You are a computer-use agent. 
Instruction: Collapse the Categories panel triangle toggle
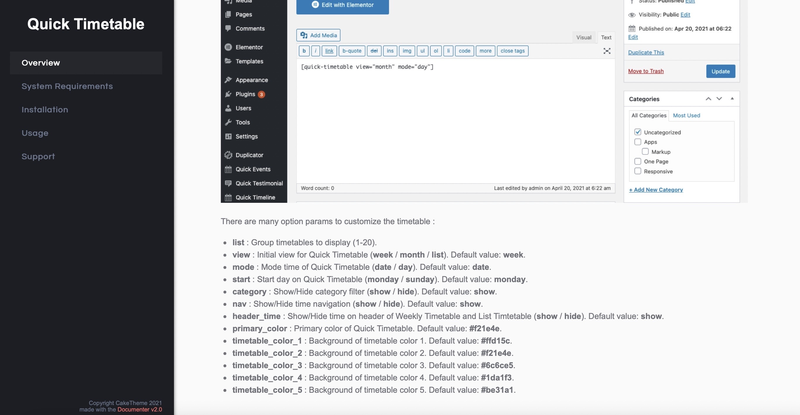click(x=732, y=99)
